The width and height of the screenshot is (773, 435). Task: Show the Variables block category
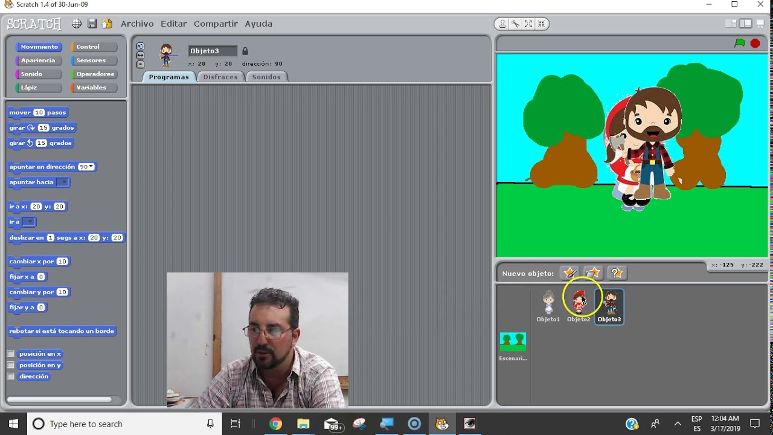click(94, 88)
